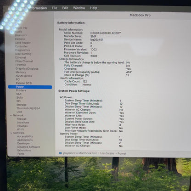Screen dimensions: 191x191
Task: Select the battery serial number value
Action: coord(106,33)
